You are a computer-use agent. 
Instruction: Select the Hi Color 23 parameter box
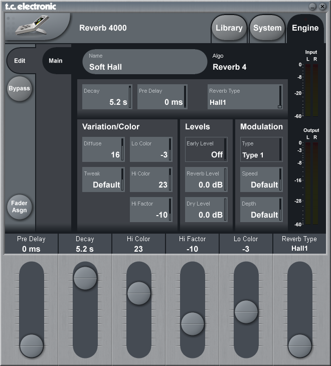click(151, 179)
